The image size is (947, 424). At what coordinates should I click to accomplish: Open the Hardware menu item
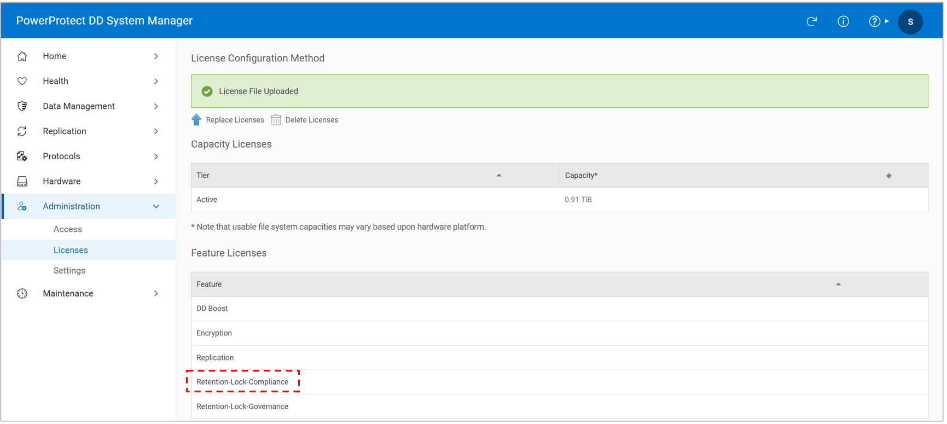89,181
